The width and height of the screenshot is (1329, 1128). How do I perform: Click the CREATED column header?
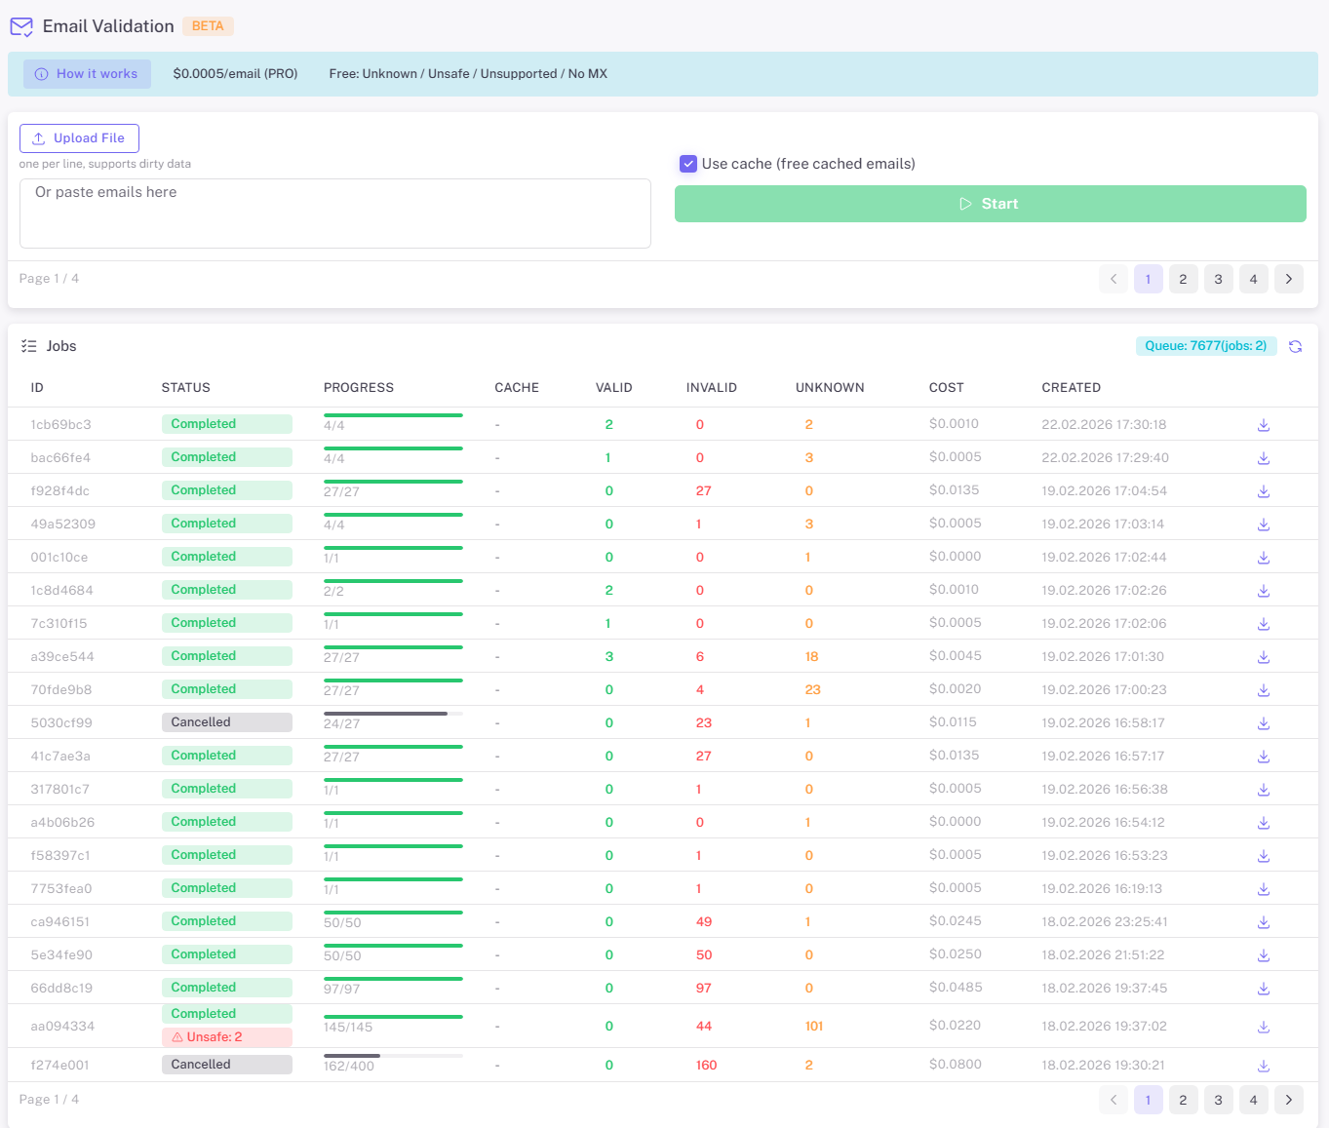pyautogui.click(x=1071, y=388)
